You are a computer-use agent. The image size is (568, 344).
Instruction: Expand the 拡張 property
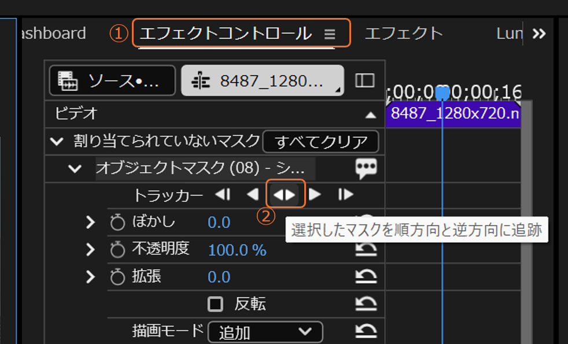[90, 277]
